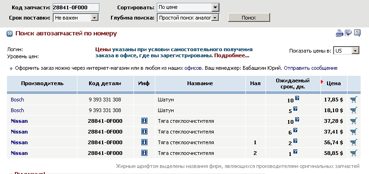Open info icon for 58,85 $ Nissan row
The width and height of the screenshot is (369, 174).
point(144,153)
